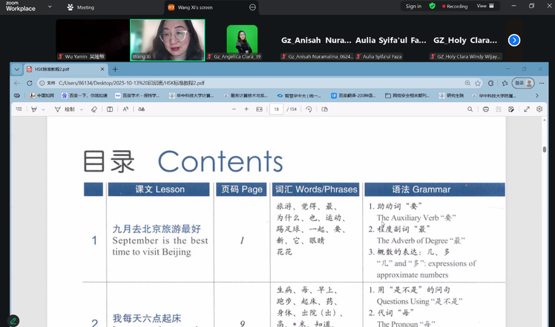555x327 pixels.
Task: Open Wang Xi's screen more options
Action: click(252, 7)
